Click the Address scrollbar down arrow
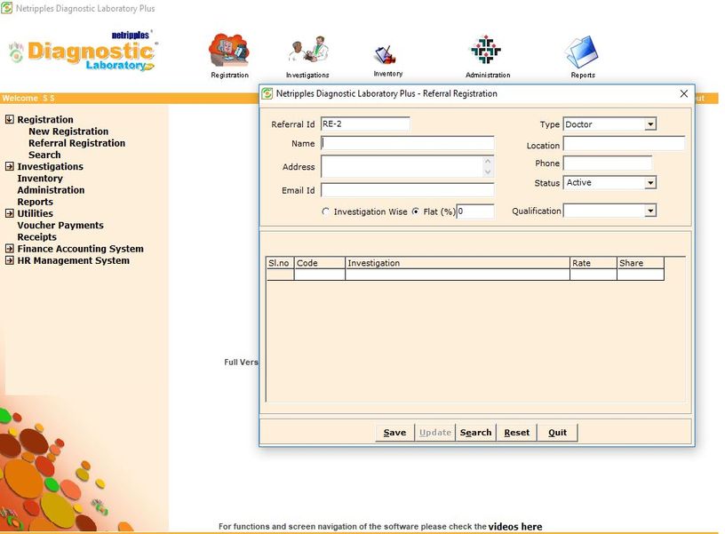This screenshot has width=725, height=534. point(488,172)
